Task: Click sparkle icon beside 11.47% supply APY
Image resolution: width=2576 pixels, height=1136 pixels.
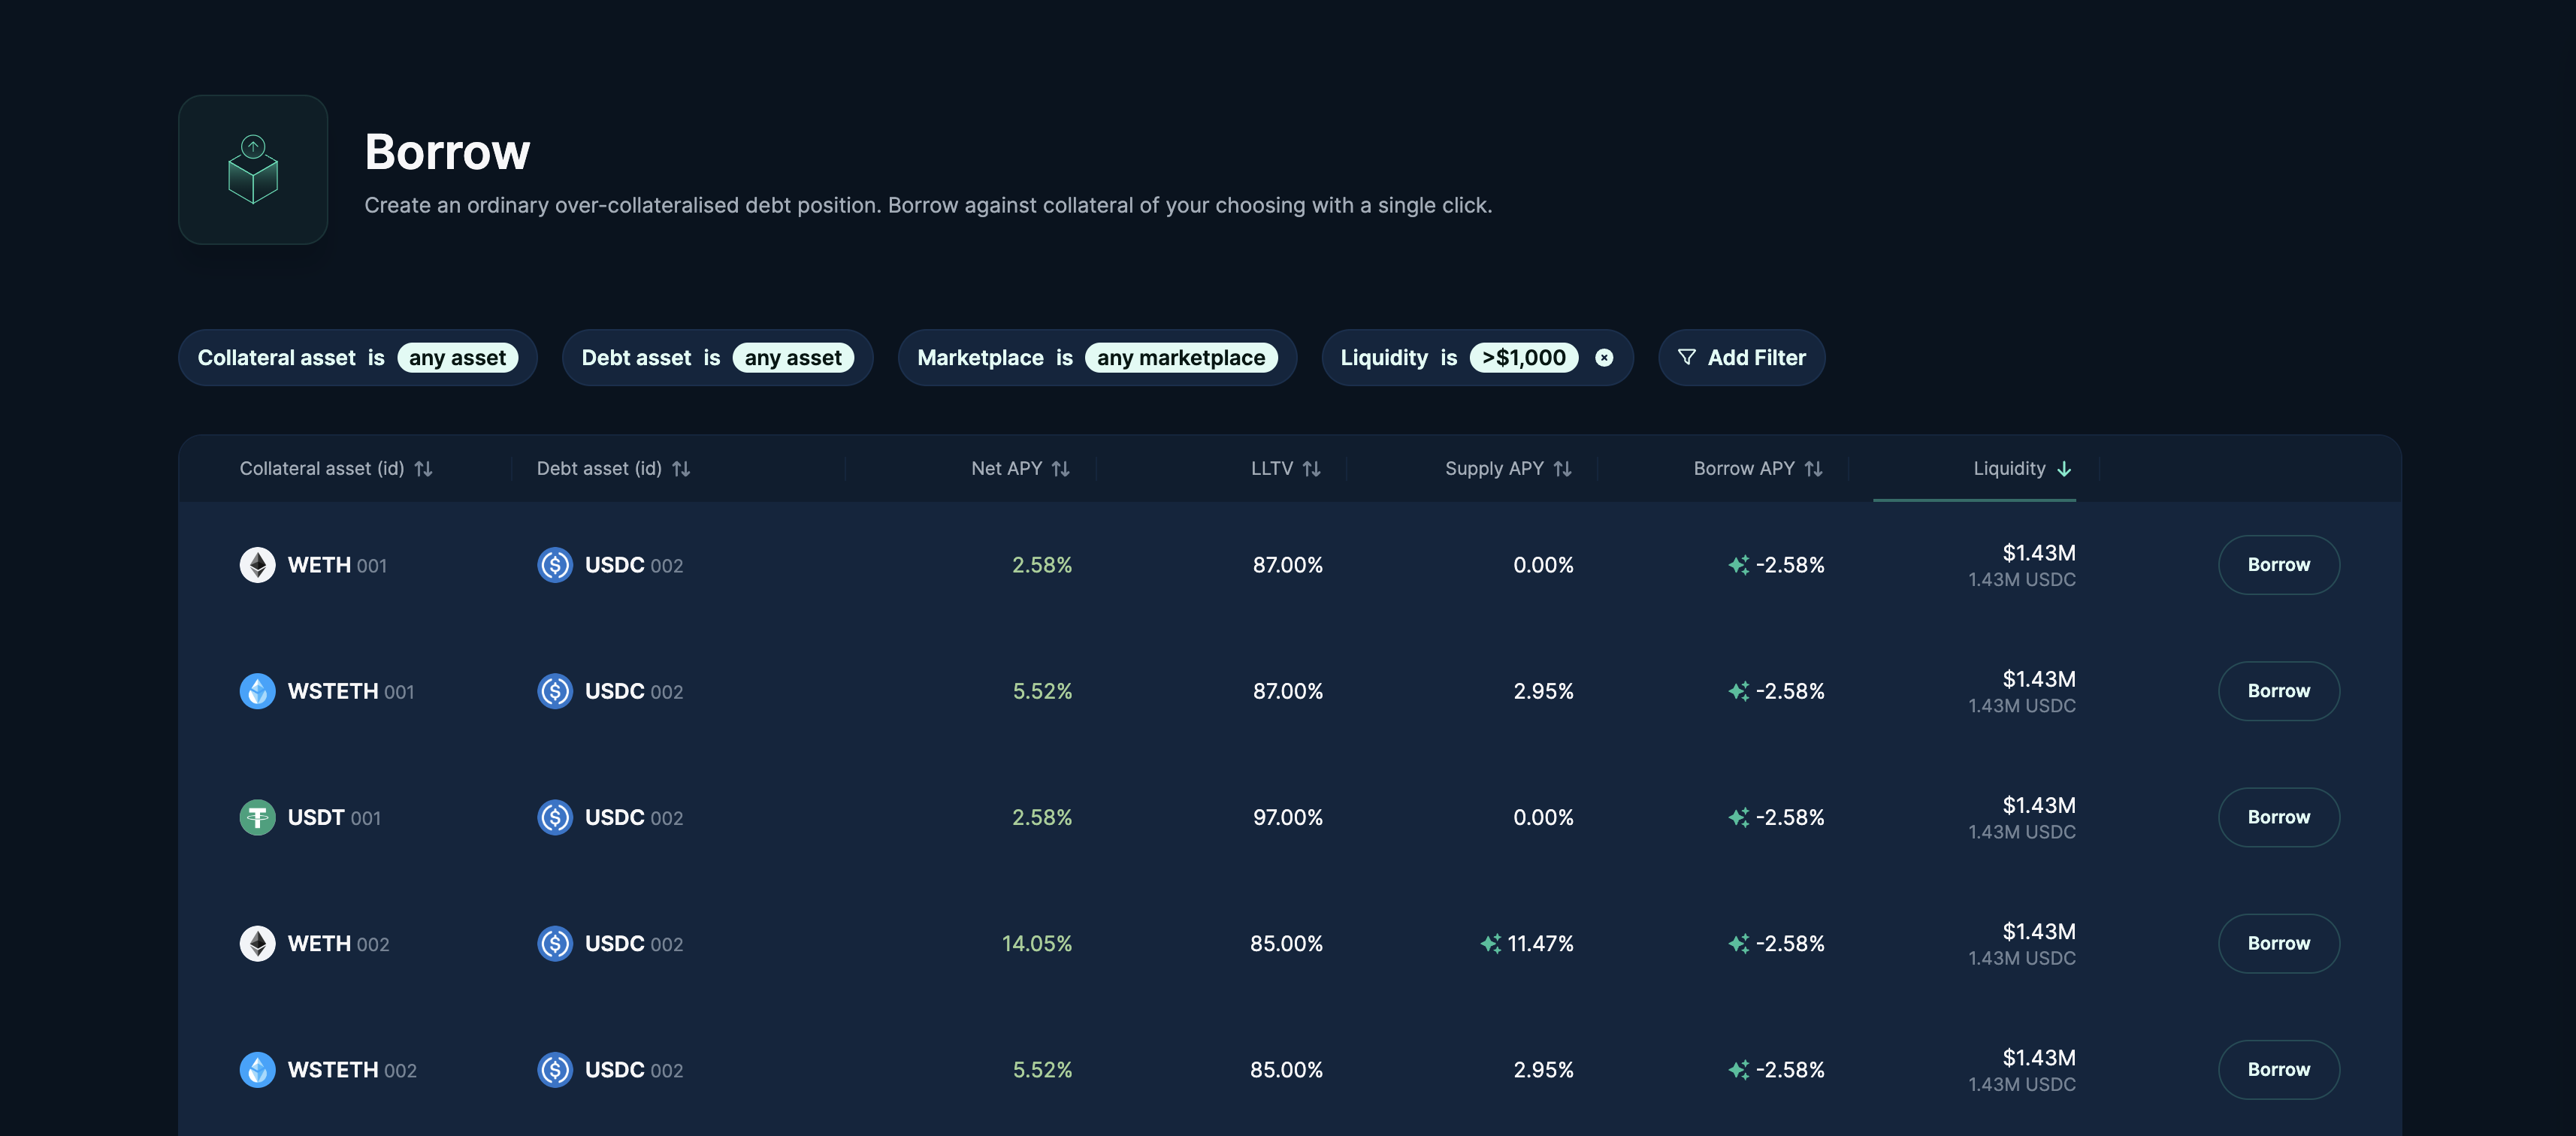Action: (x=1491, y=943)
